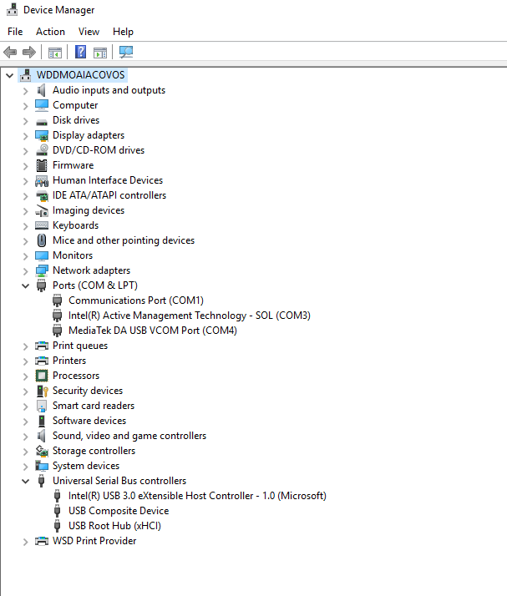Click the Show/Hide Action Pane toolbar icon
Image resolution: width=507 pixels, height=596 pixels.
coord(100,53)
